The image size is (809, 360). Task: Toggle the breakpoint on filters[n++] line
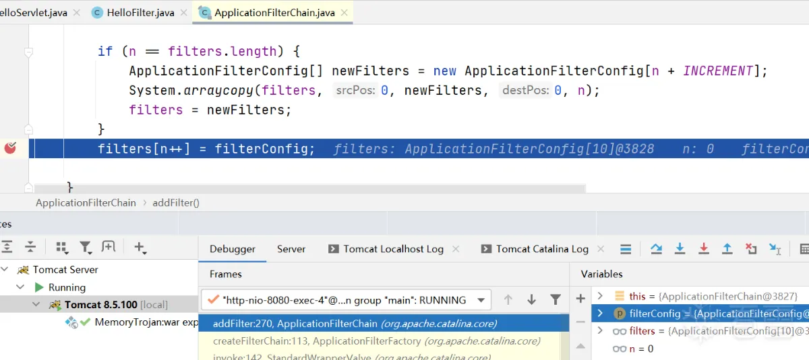pyautogui.click(x=10, y=148)
